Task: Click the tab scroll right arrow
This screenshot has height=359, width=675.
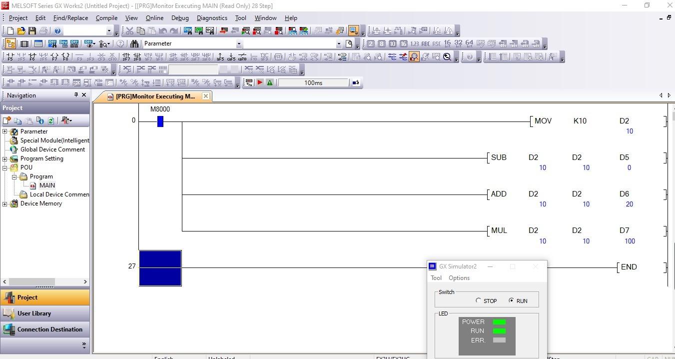Action: pyautogui.click(x=669, y=95)
